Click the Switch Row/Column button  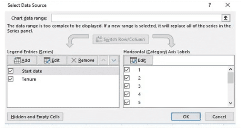coord(121,39)
